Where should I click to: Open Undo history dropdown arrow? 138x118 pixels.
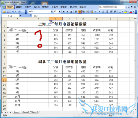pos(15,12)
